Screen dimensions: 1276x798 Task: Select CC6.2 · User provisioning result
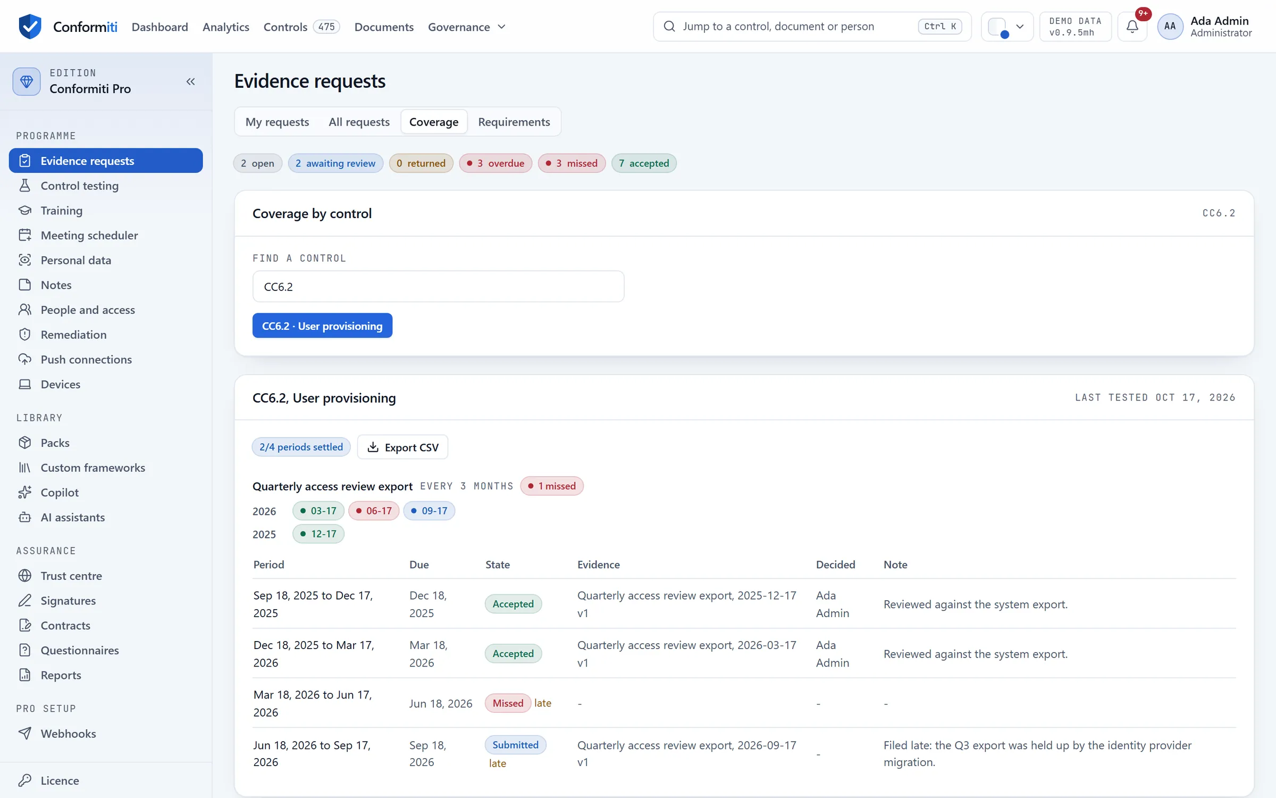(x=322, y=326)
